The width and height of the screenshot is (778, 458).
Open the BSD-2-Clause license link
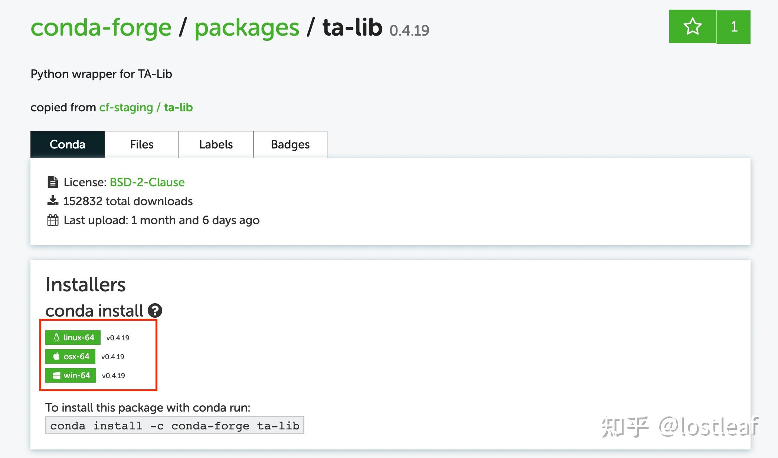[x=147, y=182]
